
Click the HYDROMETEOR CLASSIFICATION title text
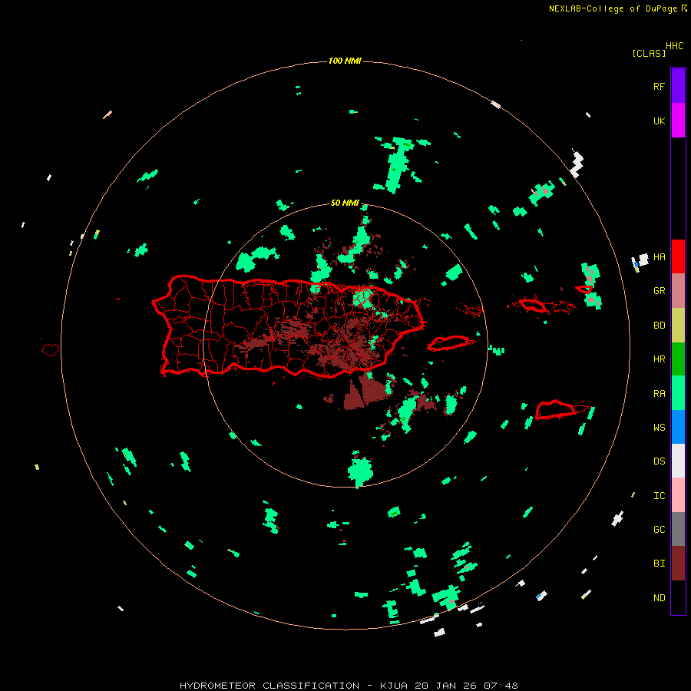pyautogui.click(x=269, y=686)
